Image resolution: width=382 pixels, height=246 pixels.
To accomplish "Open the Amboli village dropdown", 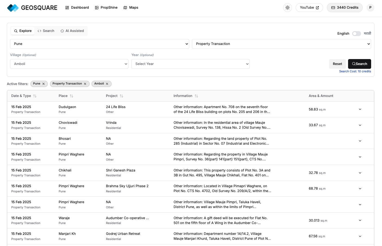I will pos(69,64).
